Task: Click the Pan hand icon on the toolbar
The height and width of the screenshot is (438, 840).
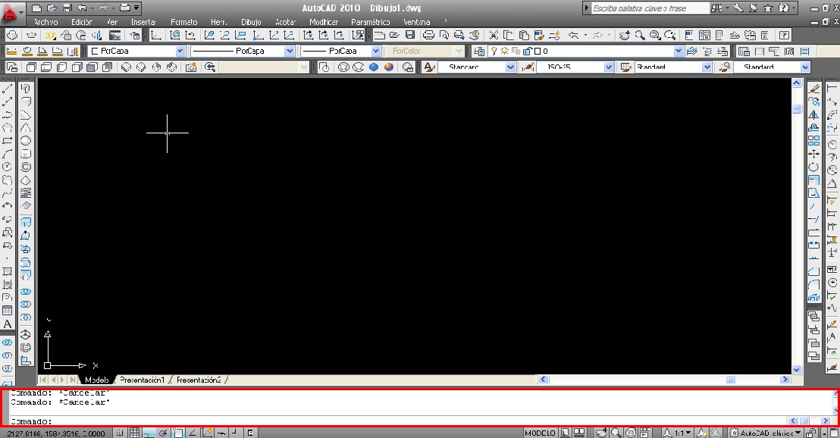Action: pos(623,34)
